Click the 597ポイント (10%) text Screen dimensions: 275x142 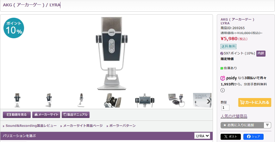[239, 53]
